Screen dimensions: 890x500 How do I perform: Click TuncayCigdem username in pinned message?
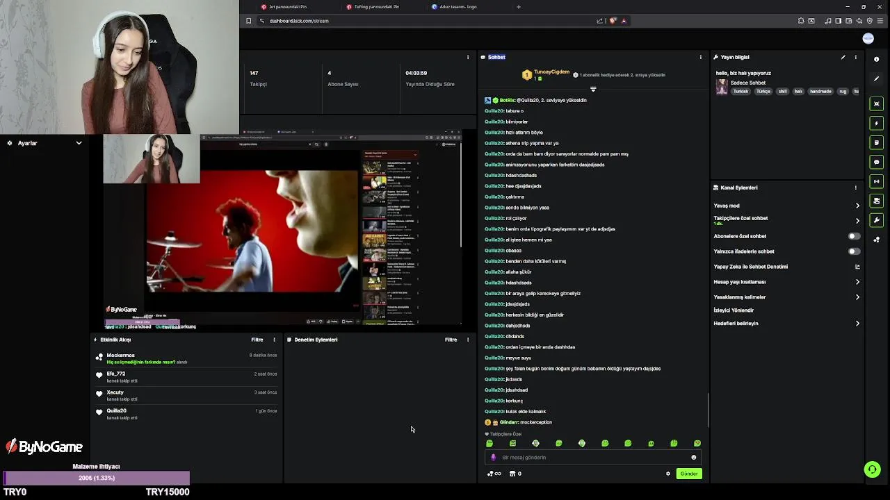551,72
